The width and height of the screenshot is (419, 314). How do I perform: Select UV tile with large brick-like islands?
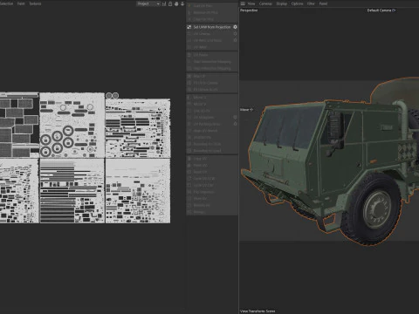coord(19,126)
